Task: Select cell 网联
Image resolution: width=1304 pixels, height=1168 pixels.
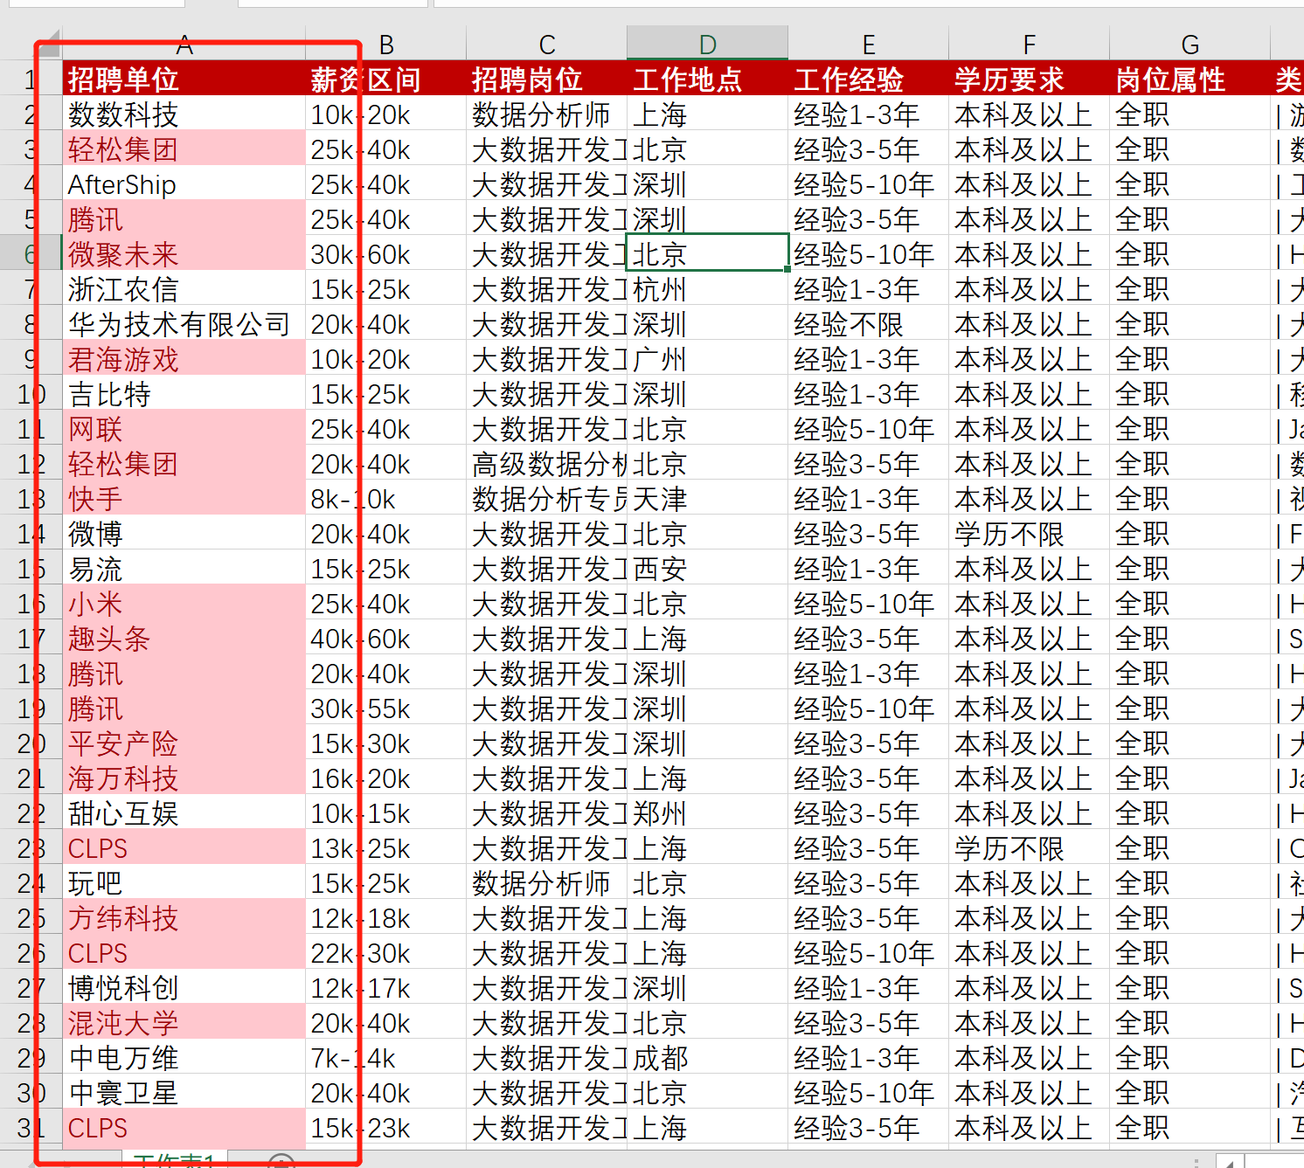Action: (x=184, y=429)
